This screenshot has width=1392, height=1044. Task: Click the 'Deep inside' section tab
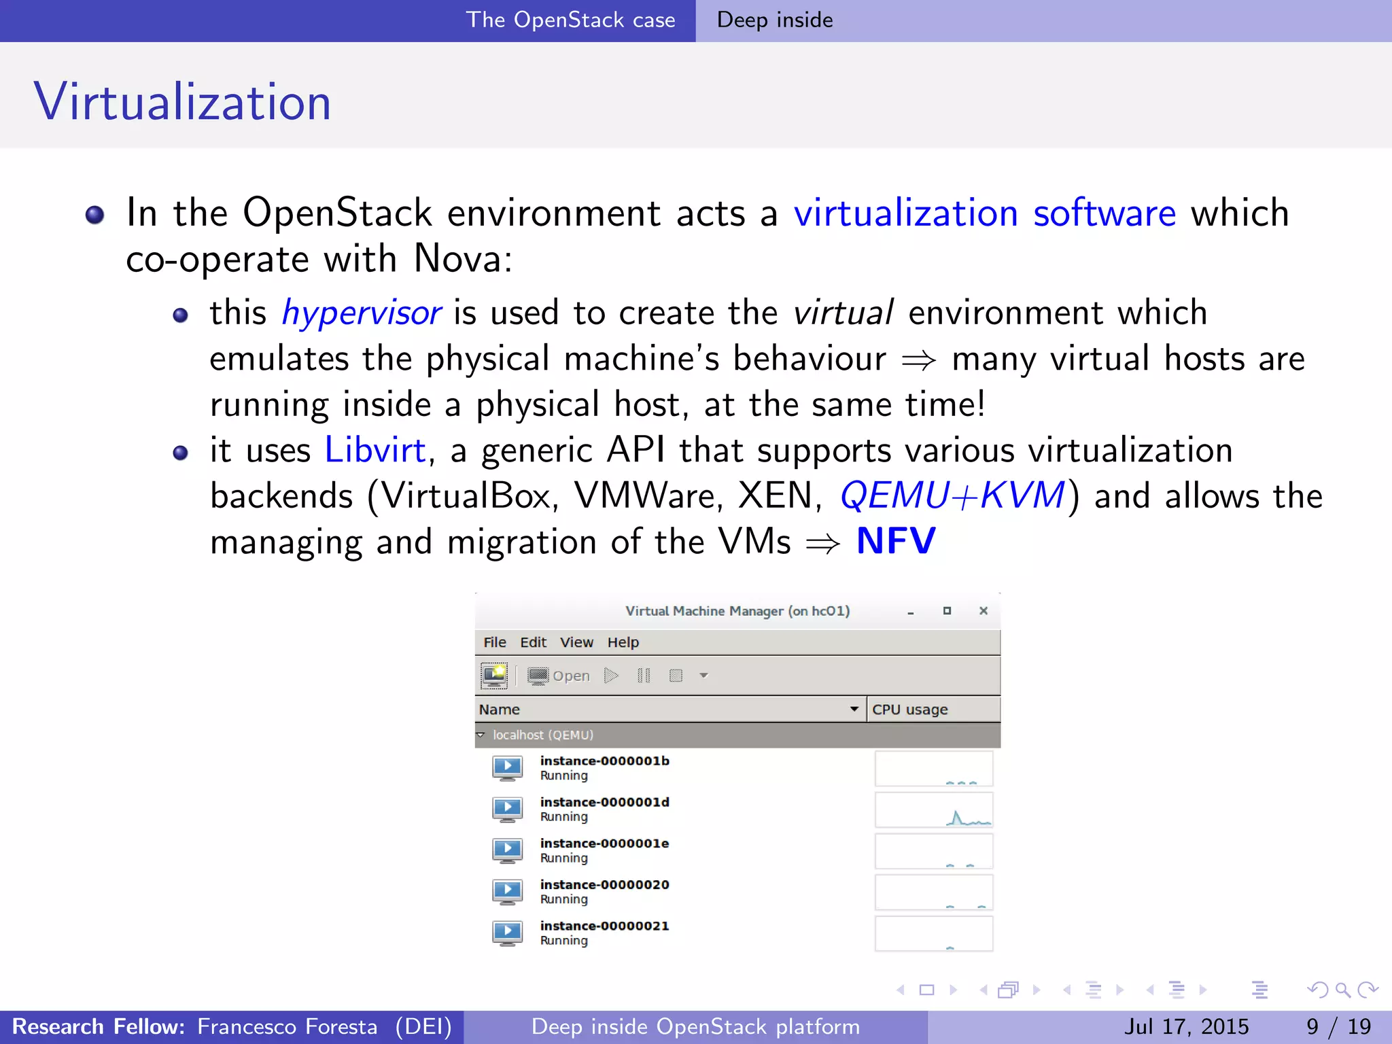[x=775, y=20]
